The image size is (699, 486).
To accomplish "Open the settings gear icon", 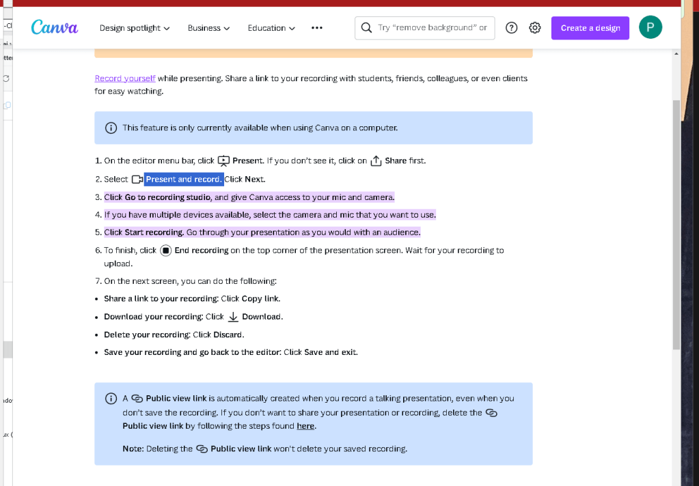I will tap(534, 27).
